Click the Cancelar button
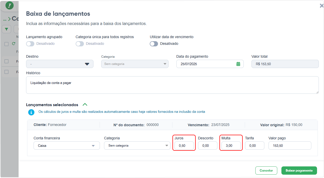 266,171
